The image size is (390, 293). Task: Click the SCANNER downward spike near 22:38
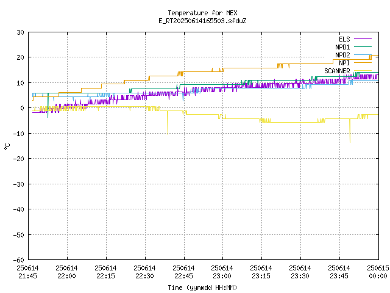point(168,123)
